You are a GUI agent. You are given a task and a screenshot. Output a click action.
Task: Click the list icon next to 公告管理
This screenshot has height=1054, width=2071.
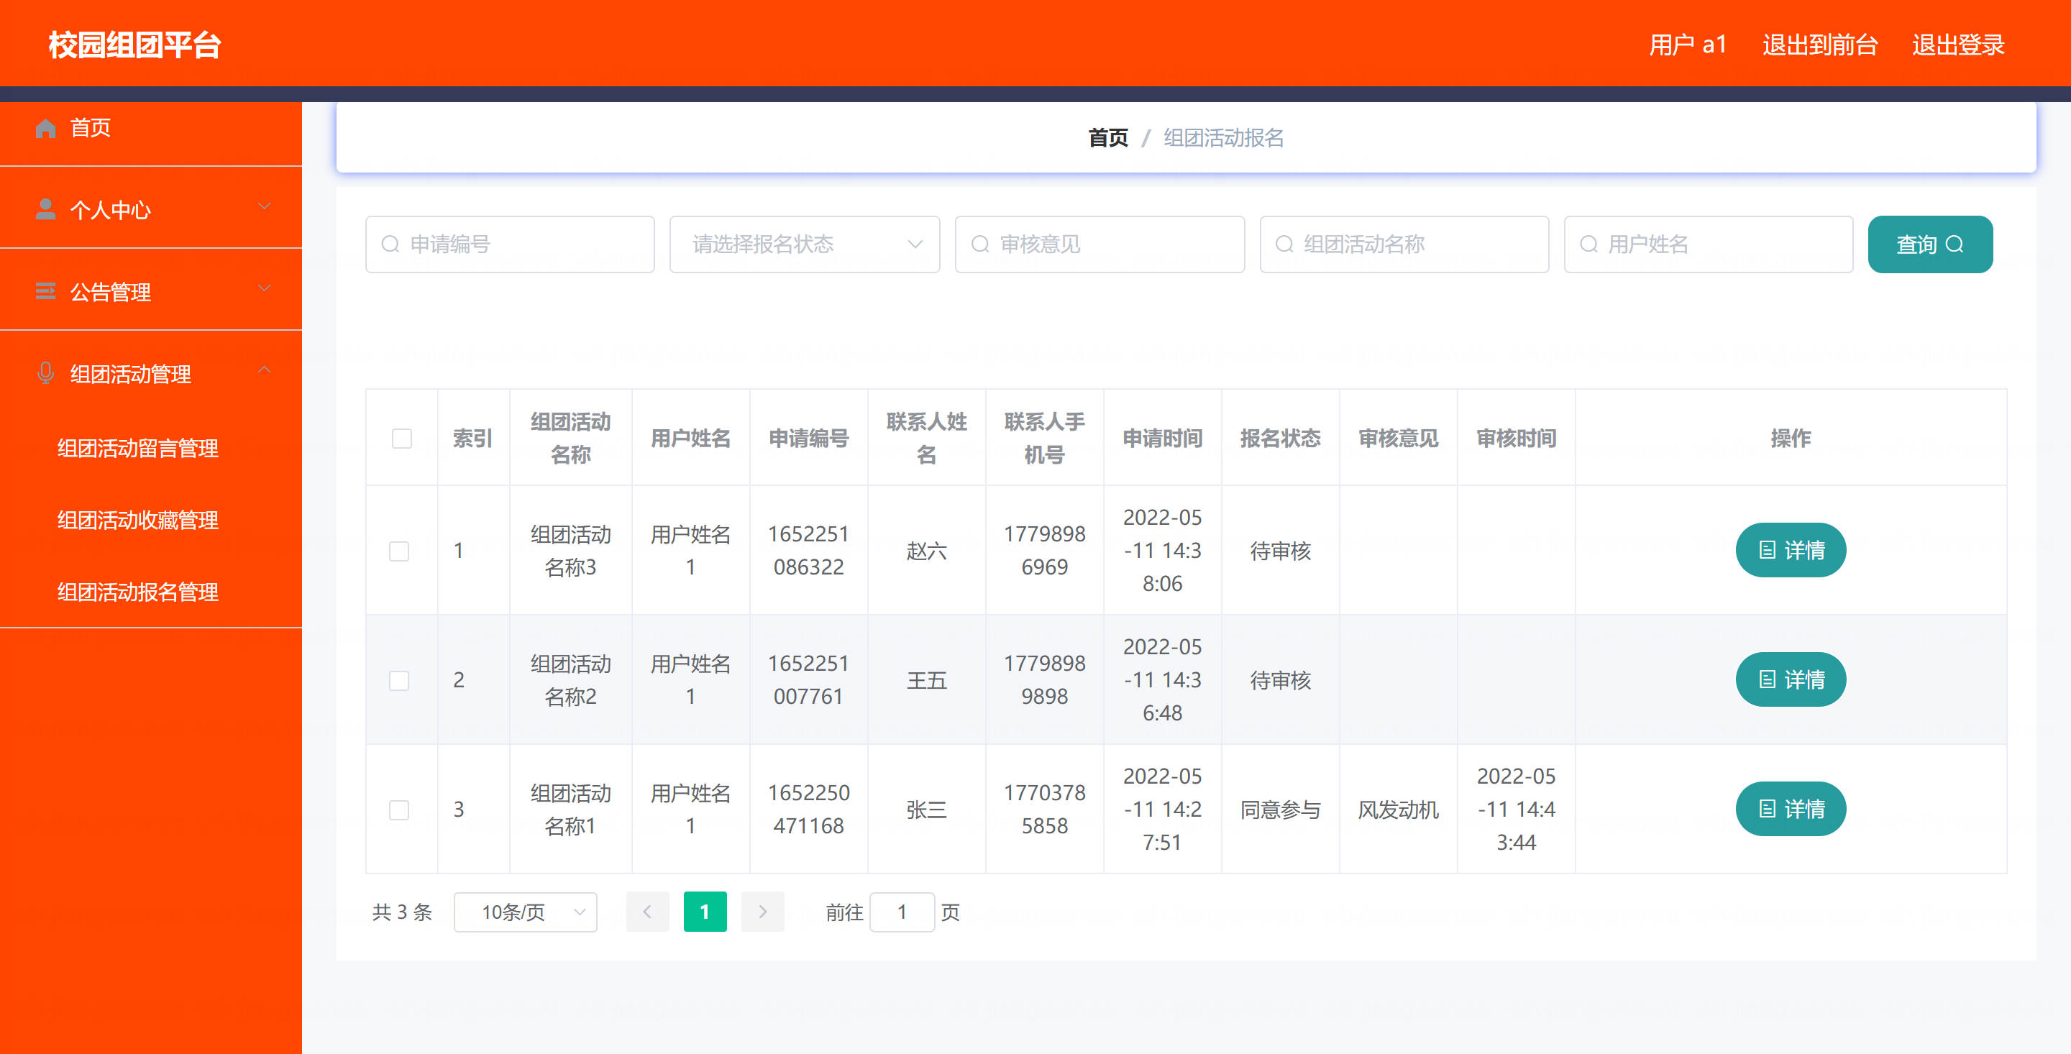(46, 291)
